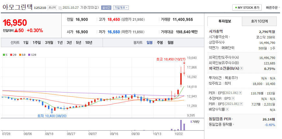Click the 실시간 badge button
The height and width of the screenshot is (139, 282).
tap(106, 8)
